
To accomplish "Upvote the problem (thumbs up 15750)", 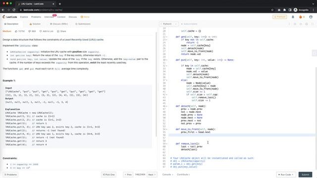I will pyautogui.click(x=20, y=31).
